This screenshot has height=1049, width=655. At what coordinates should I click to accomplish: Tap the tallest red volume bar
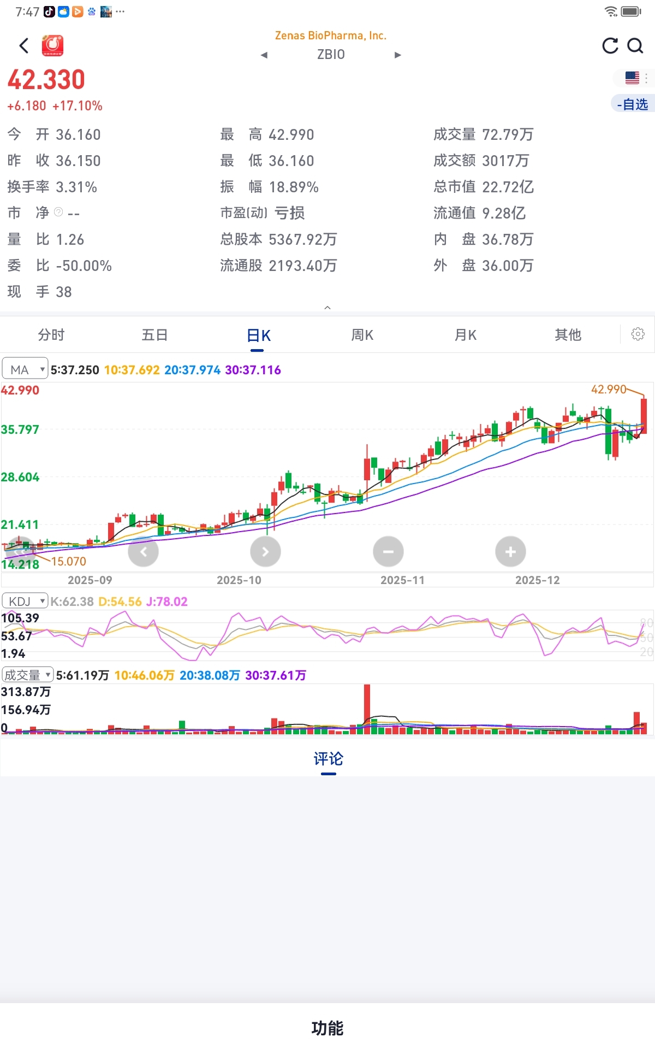[367, 709]
